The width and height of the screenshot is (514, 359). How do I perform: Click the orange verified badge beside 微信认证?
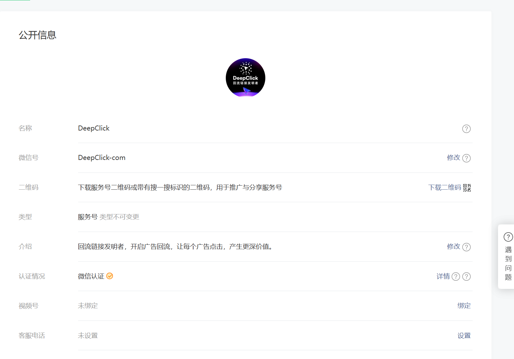110,276
